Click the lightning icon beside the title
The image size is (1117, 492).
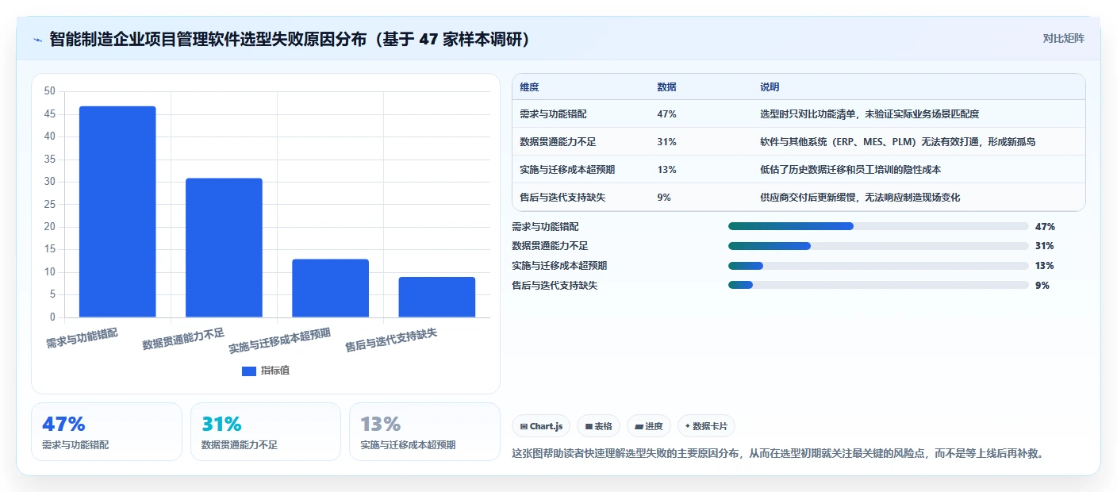(x=37, y=40)
